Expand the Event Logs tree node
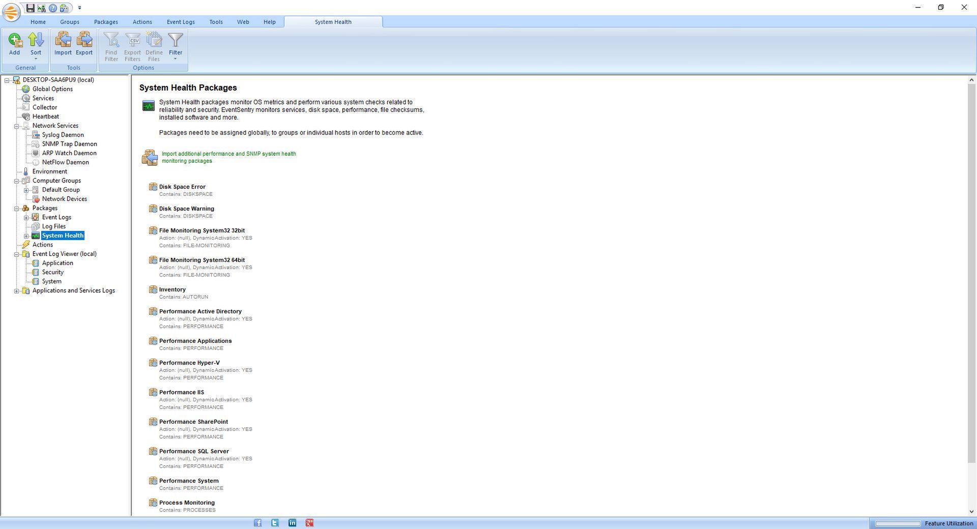The image size is (977, 529). (26, 217)
